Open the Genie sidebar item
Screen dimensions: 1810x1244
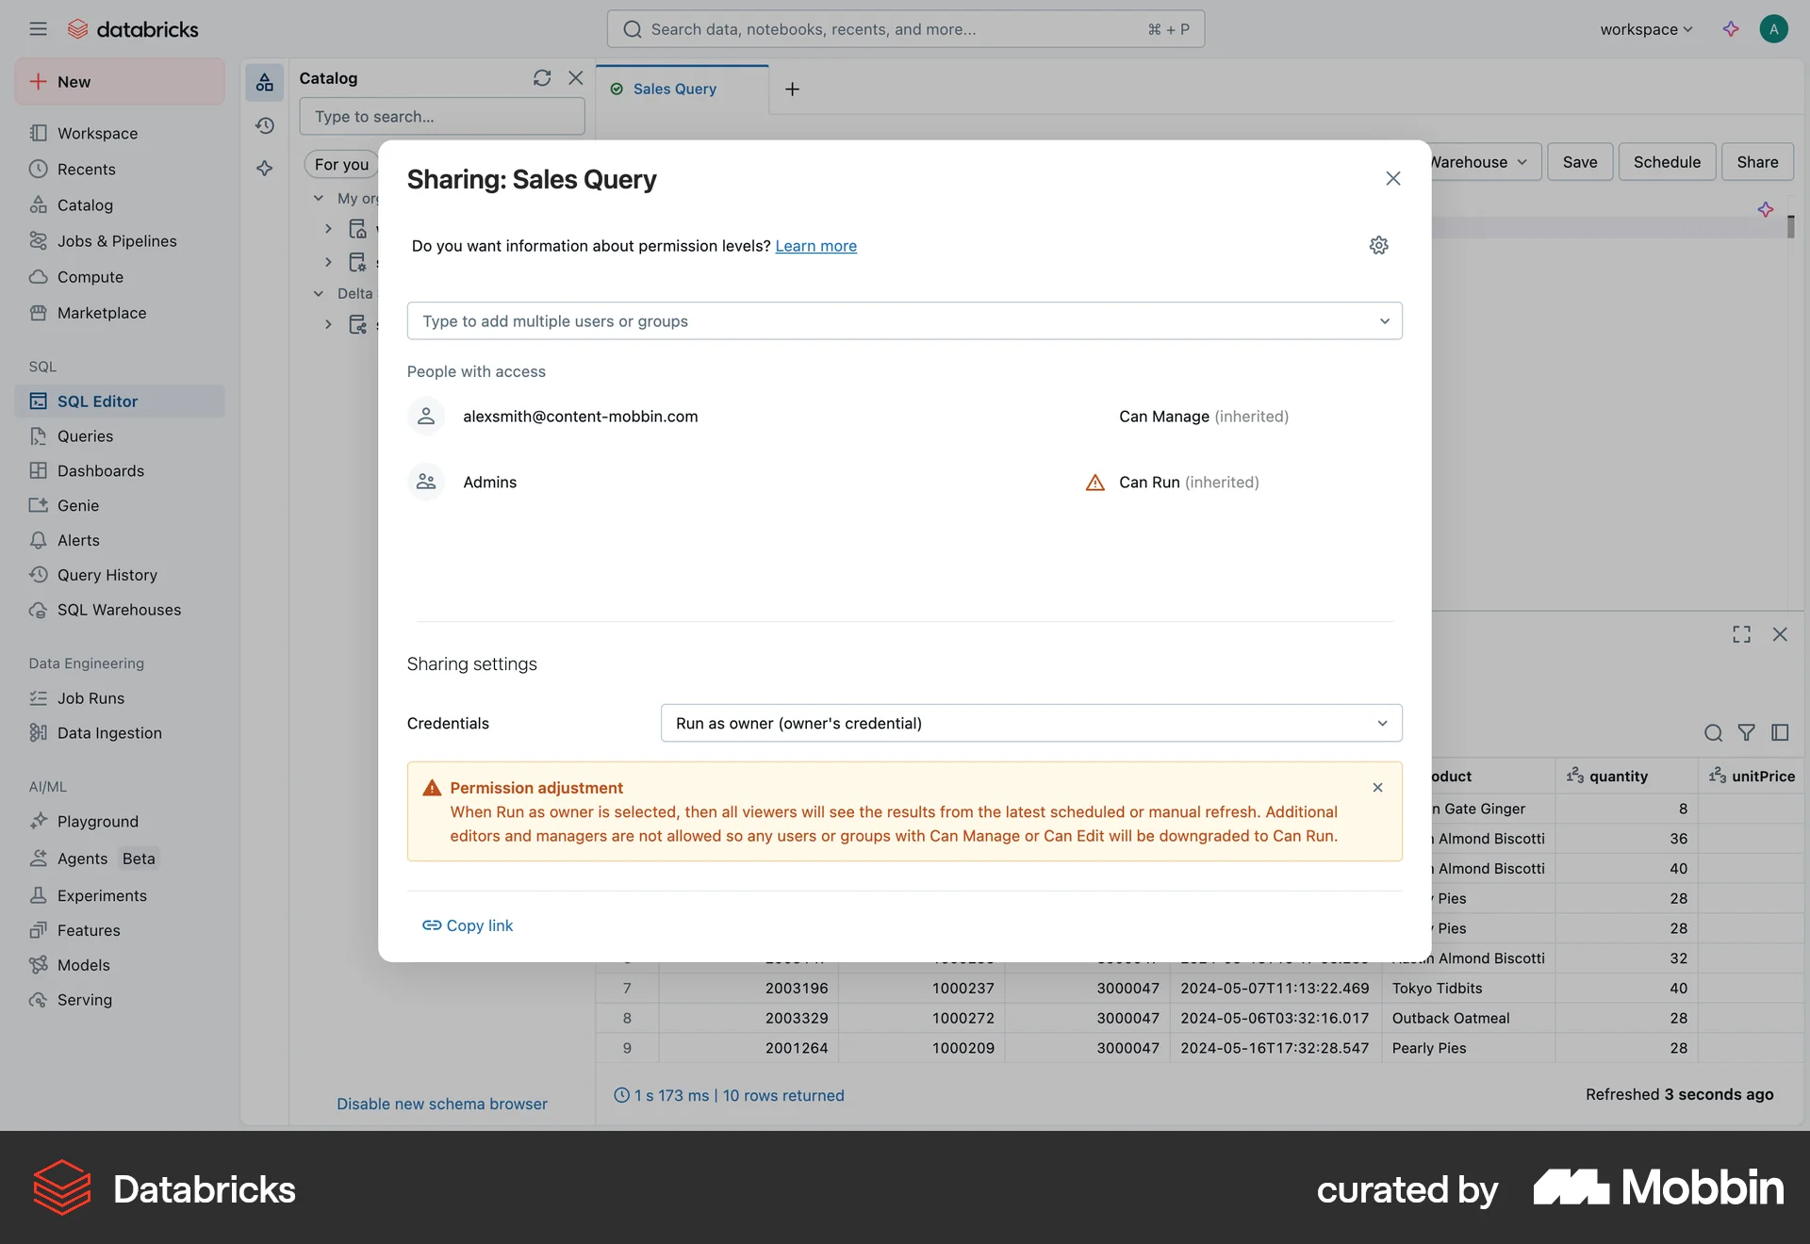(x=77, y=505)
